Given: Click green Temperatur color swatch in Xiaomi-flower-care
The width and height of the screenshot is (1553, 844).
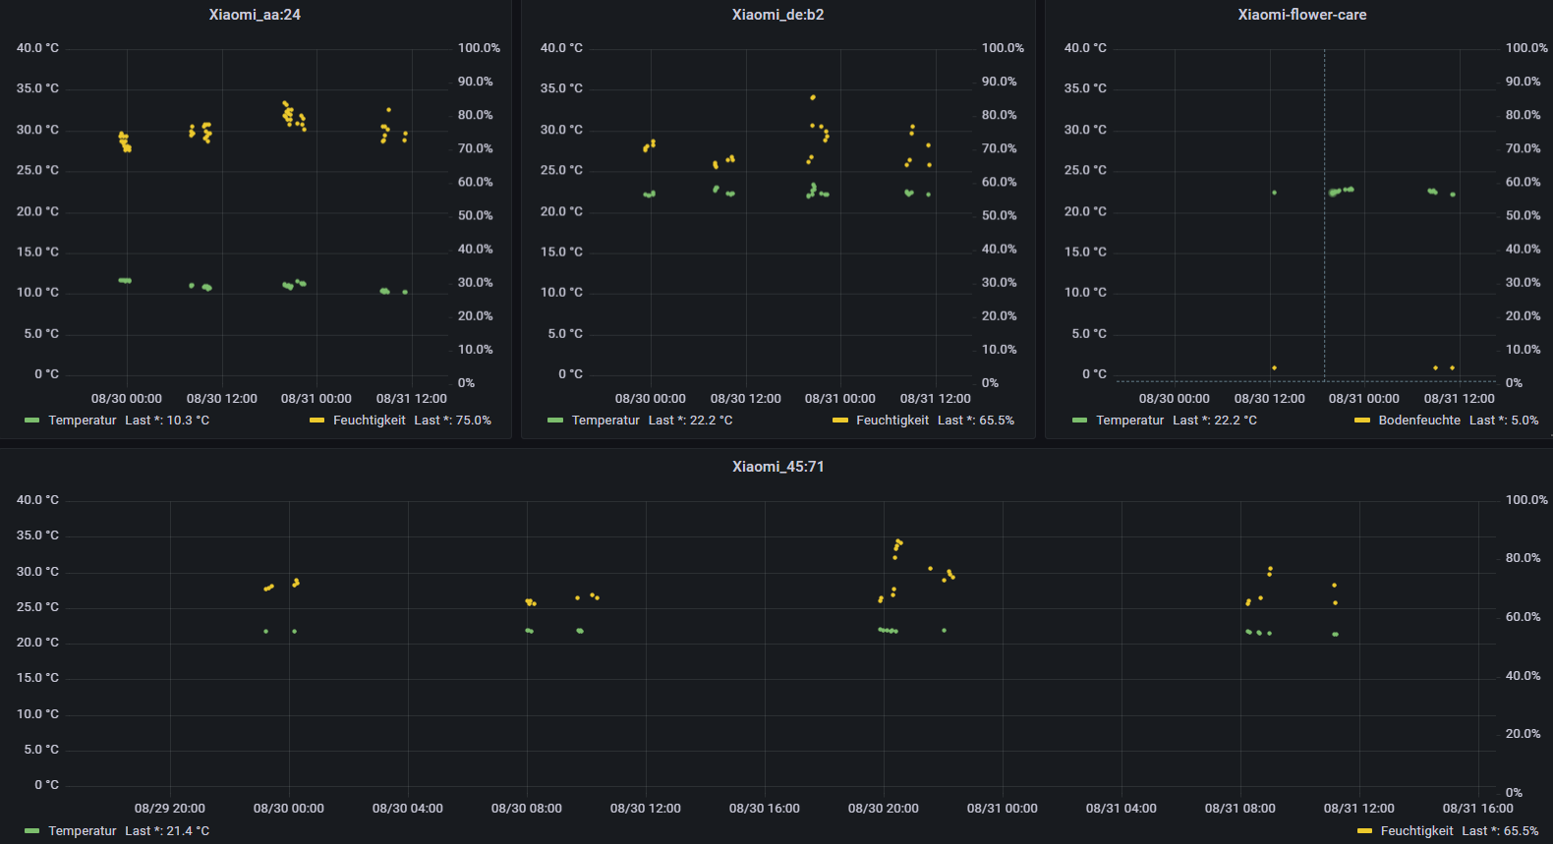Looking at the screenshot, I should click(x=1079, y=421).
